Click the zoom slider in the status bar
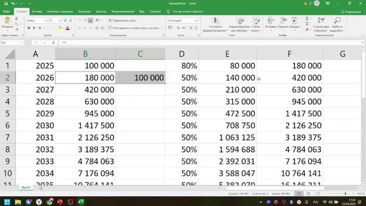Screen dimensions: 366x206 tap(345, 193)
